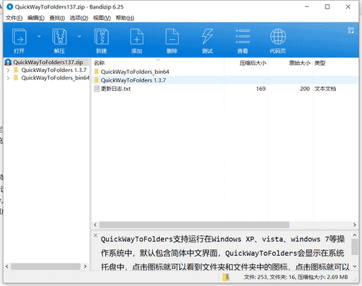Expand QuickWayToFolders 1.3.7 tree node
This screenshot has width=362, height=286.
tap(8, 70)
